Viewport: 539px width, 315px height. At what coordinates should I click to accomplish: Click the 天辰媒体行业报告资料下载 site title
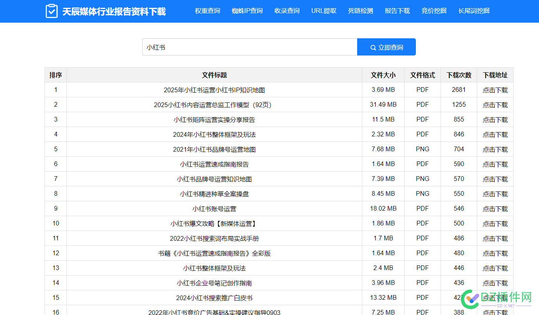point(114,11)
